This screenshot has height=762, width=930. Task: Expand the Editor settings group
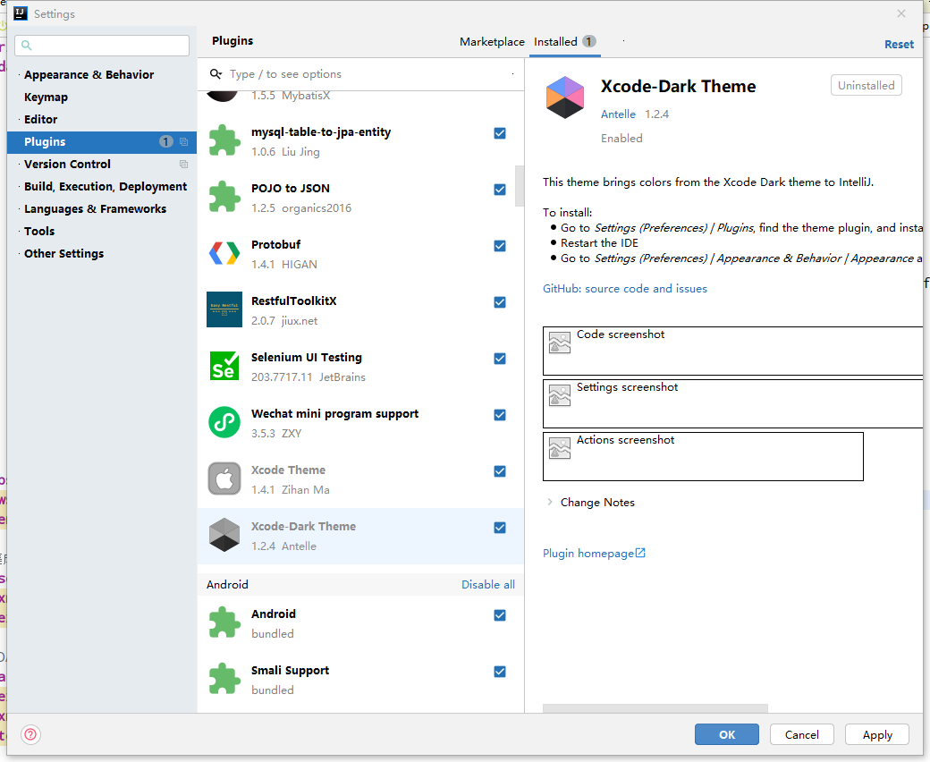(x=20, y=120)
